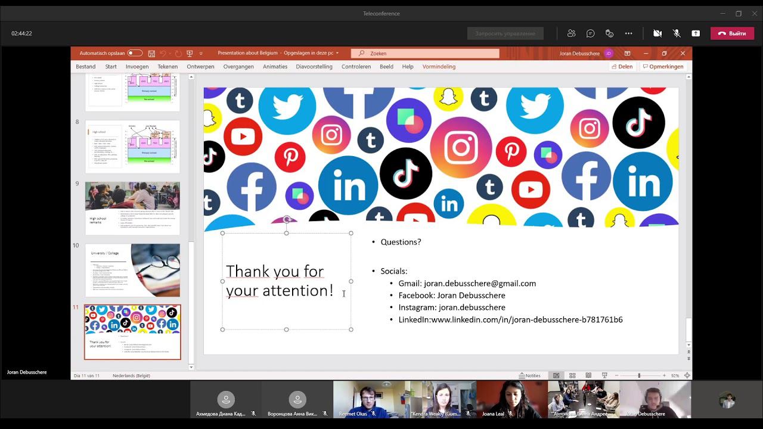The image size is (763, 429).
Task: Switch to the Invoegen tab
Action: (x=137, y=67)
